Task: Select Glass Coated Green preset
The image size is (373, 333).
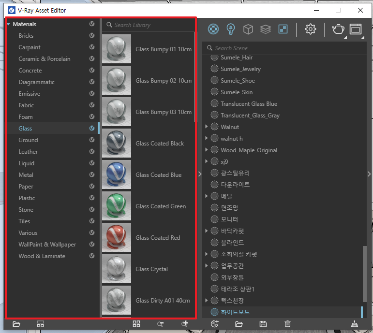Action: coord(148,206)
